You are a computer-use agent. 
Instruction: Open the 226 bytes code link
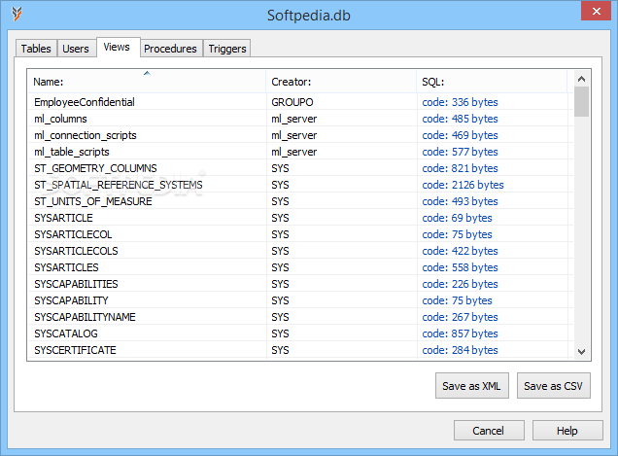coord(460,285)
